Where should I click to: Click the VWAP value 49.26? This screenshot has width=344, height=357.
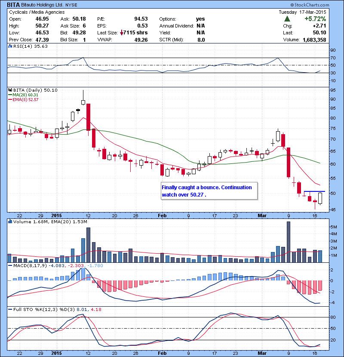[141, 40]
